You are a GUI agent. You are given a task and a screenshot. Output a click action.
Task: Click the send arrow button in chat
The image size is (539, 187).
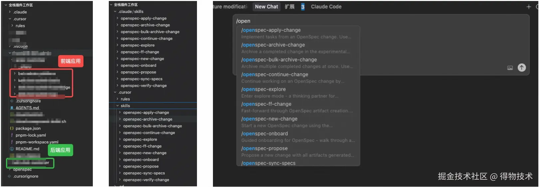click(x=522, y=68)
